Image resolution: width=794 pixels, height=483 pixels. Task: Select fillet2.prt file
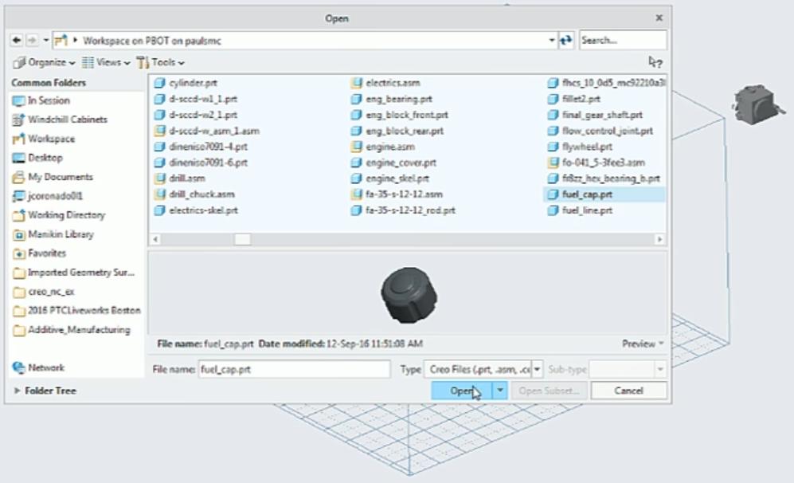[574, 99]
